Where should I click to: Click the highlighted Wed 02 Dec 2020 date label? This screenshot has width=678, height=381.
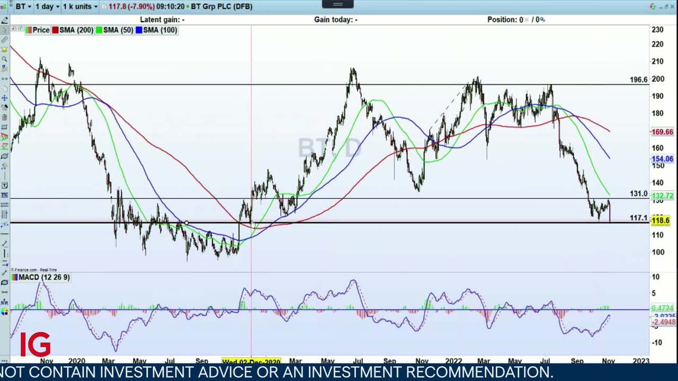click(251, 361)
